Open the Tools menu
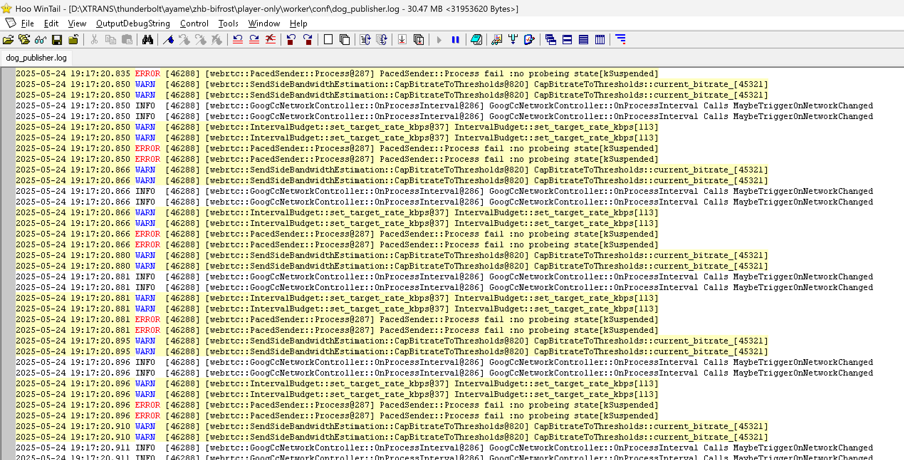 click(x=228, y=24)
